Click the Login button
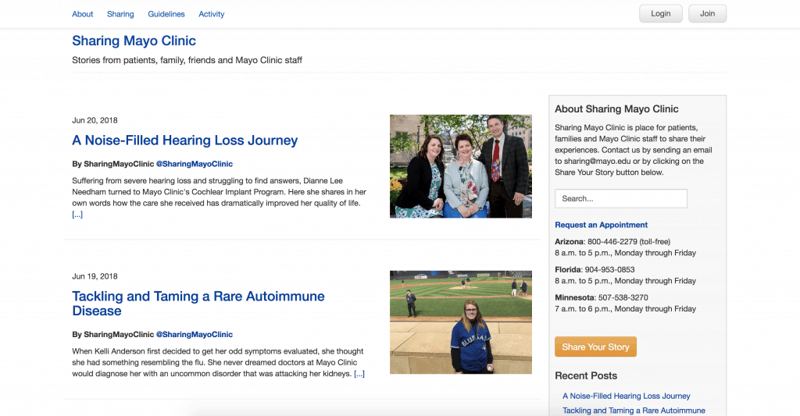Image resolution: width=800 pixels, height=416 pixels. 660,14
